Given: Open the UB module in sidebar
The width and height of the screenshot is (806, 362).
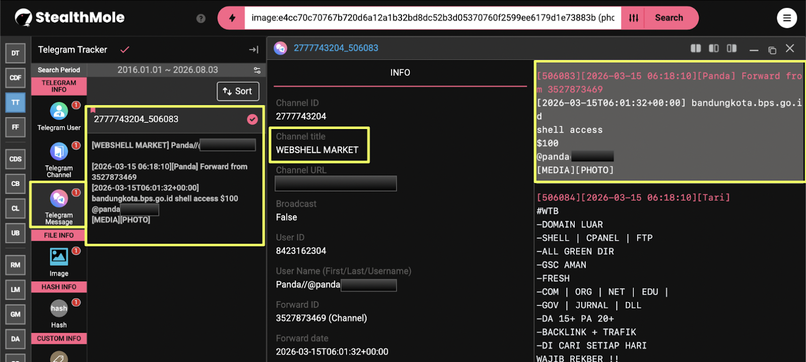Looking at the screenshot, I should (x=15, y=233).
